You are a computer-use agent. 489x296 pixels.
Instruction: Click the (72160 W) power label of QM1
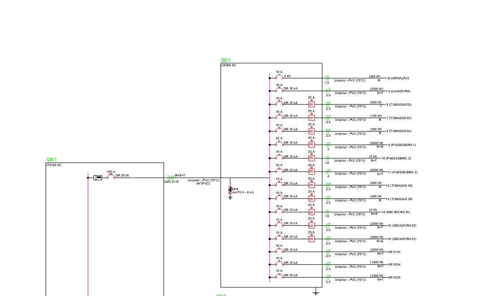click(x=54, y=165)
